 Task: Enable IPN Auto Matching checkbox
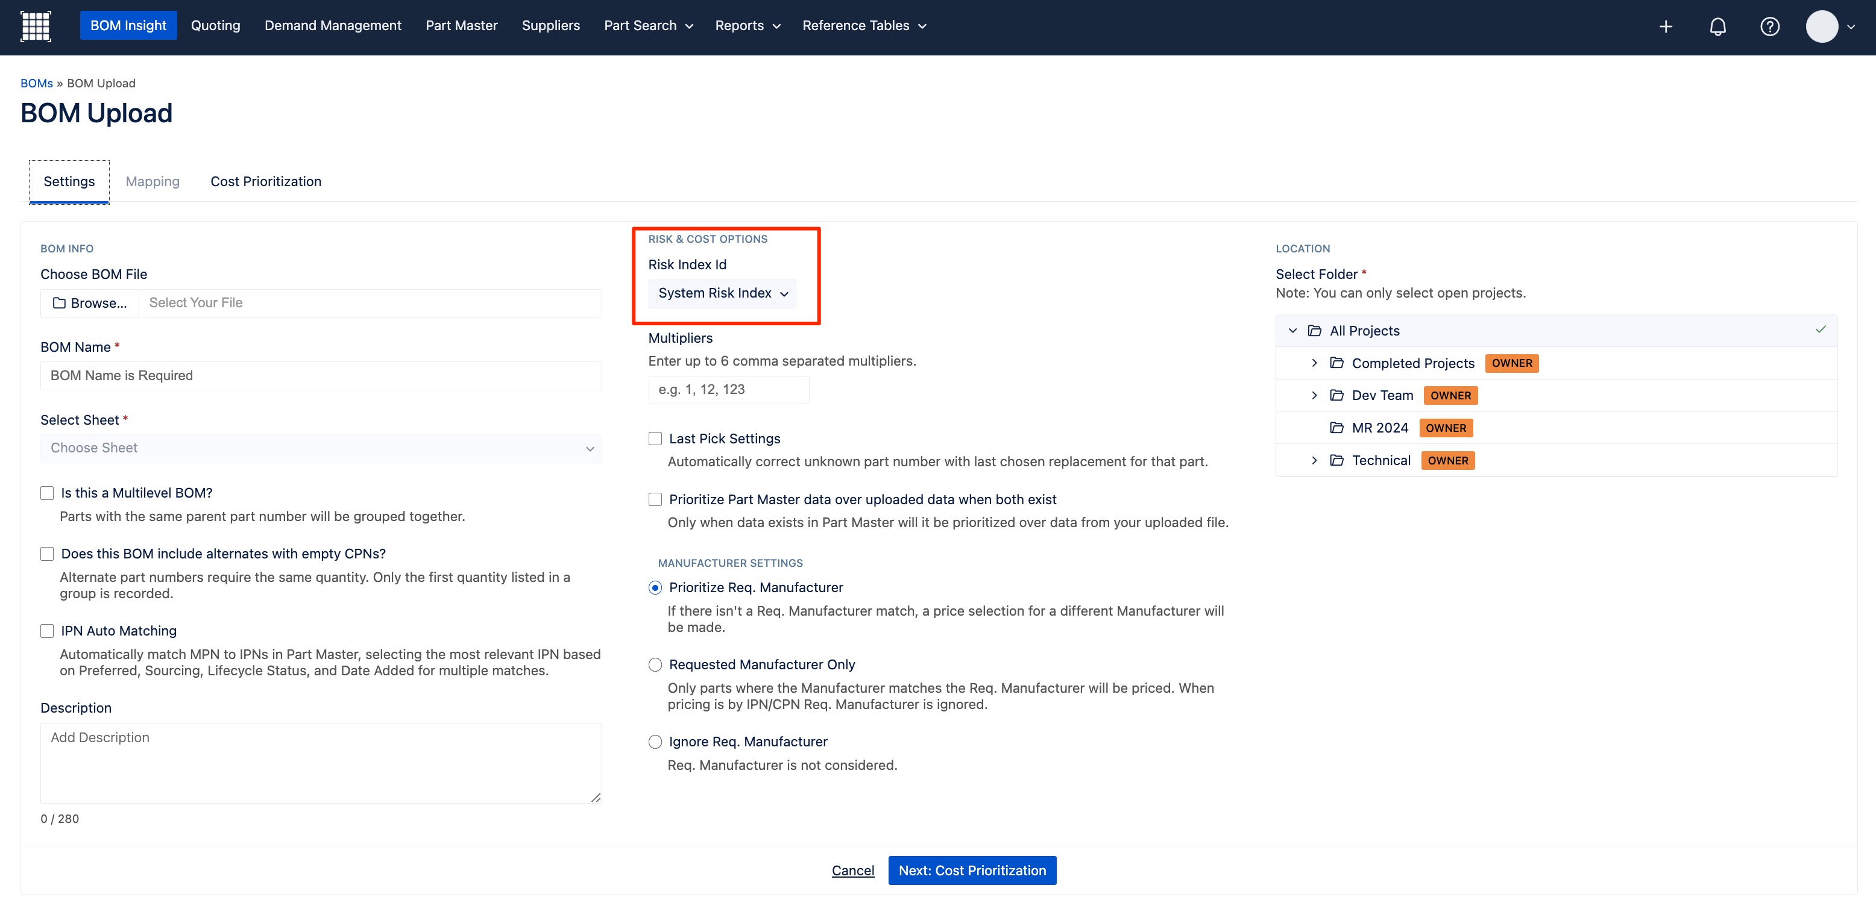coord(48,631)
